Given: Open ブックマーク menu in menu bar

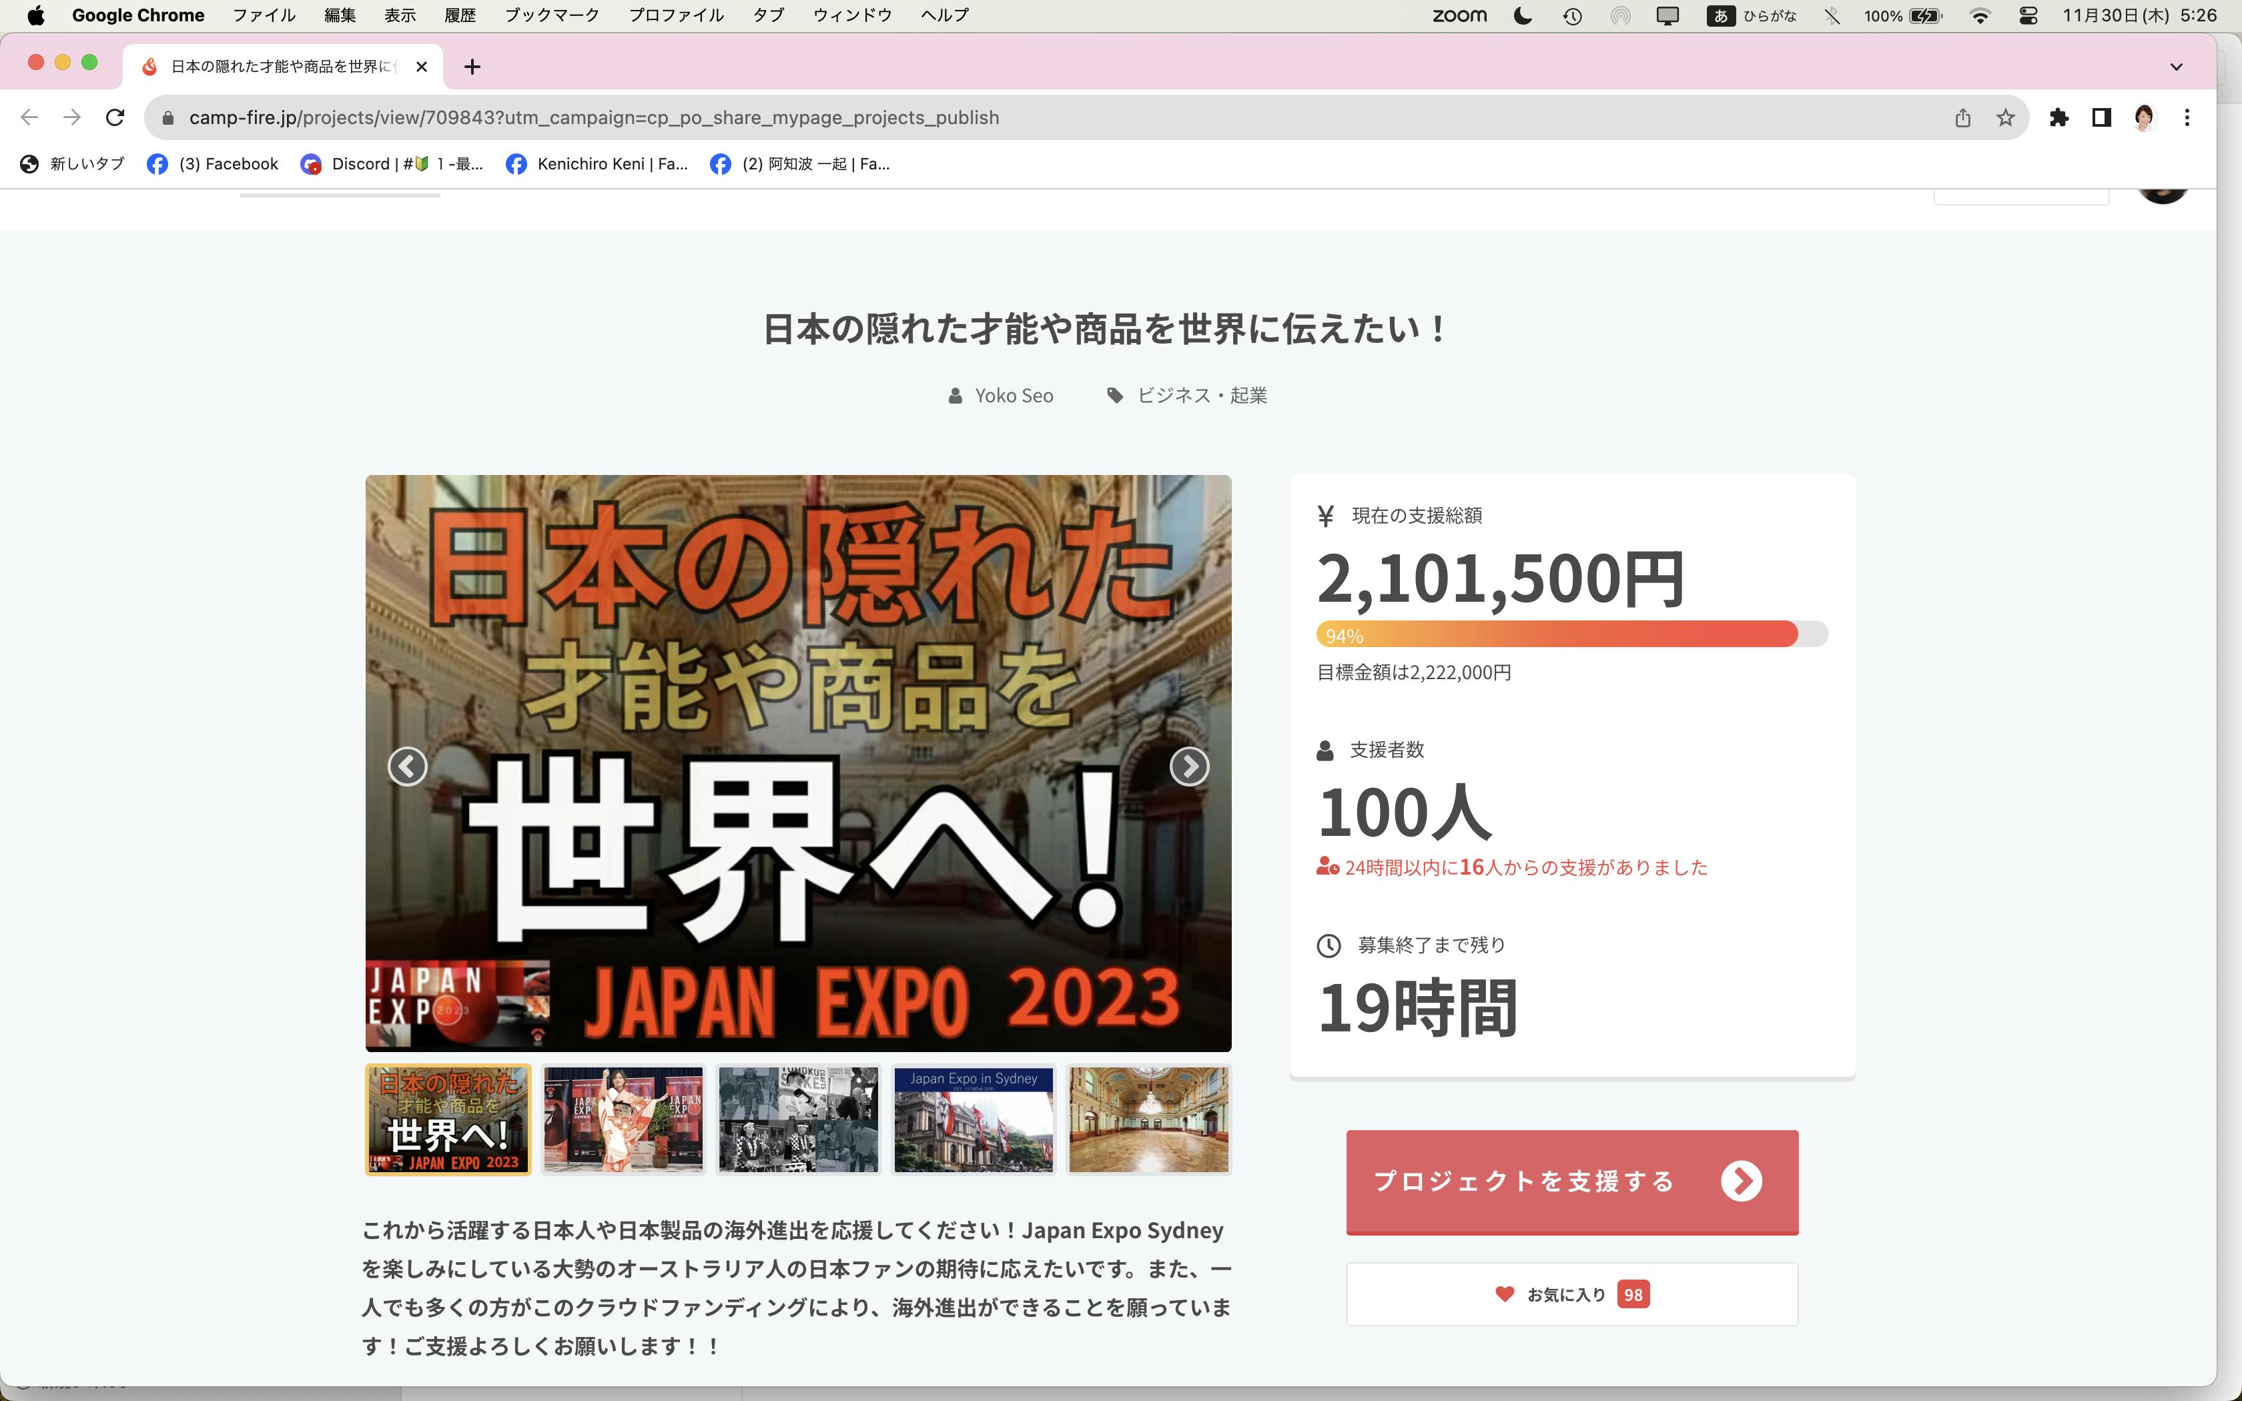Looking at the screenshot, I should [x=551, y=16].
